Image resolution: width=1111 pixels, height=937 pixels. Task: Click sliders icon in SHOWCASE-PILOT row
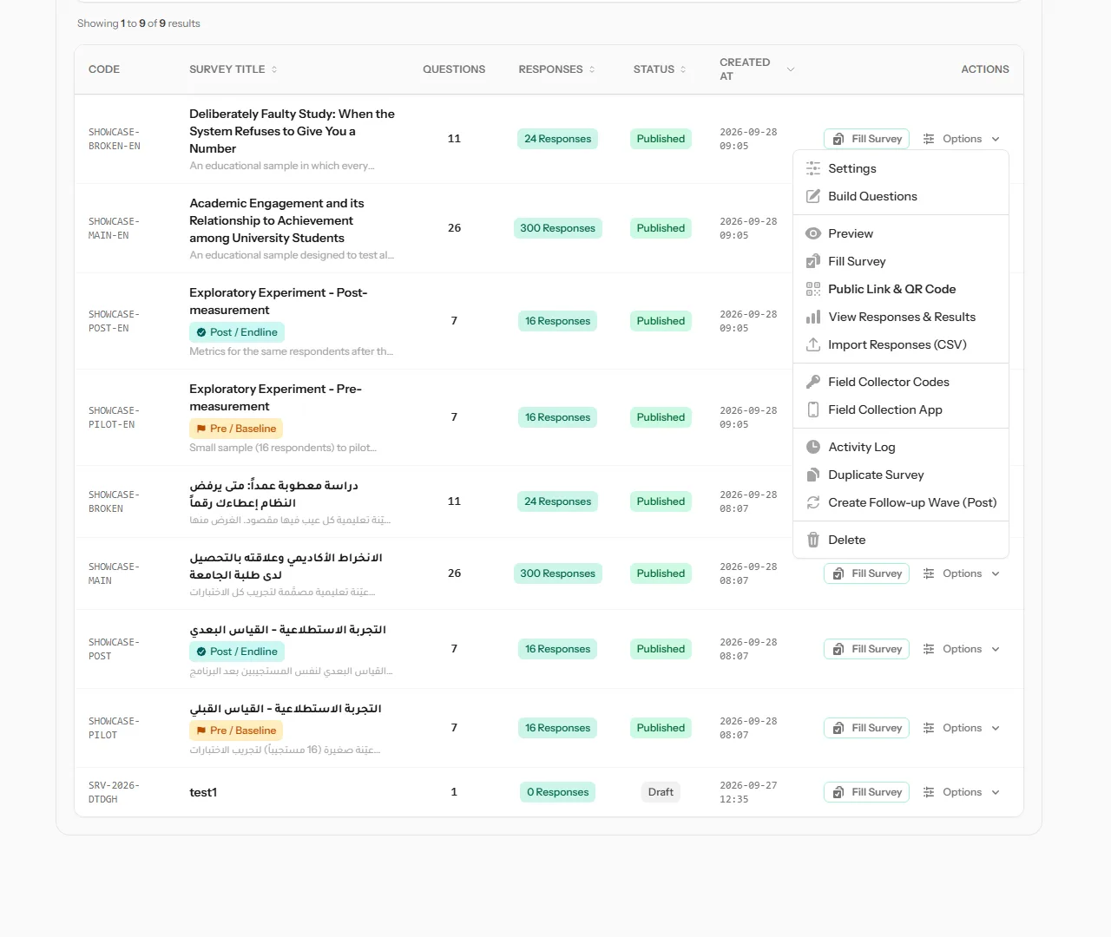pos(929,728)
